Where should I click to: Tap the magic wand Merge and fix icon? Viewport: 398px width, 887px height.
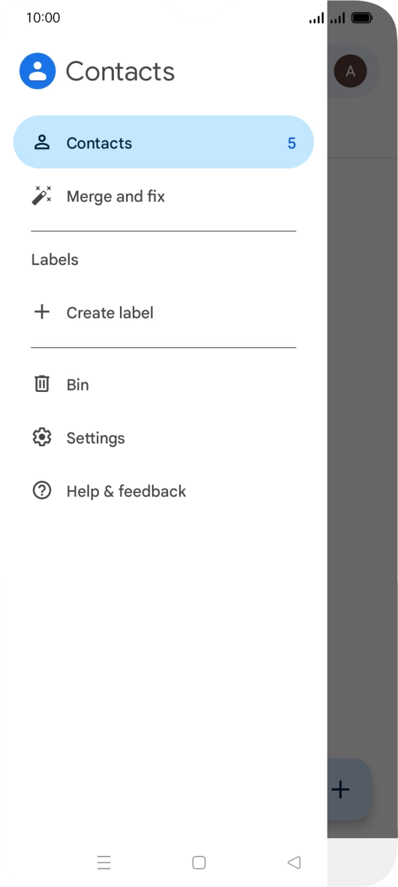[x=42, y=196]
